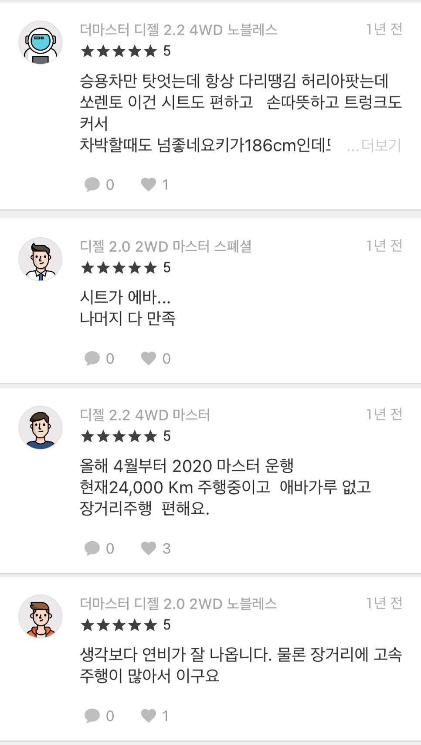
Task: Tap the five-star rating of the first review
Action: click(x=126, y=51)
